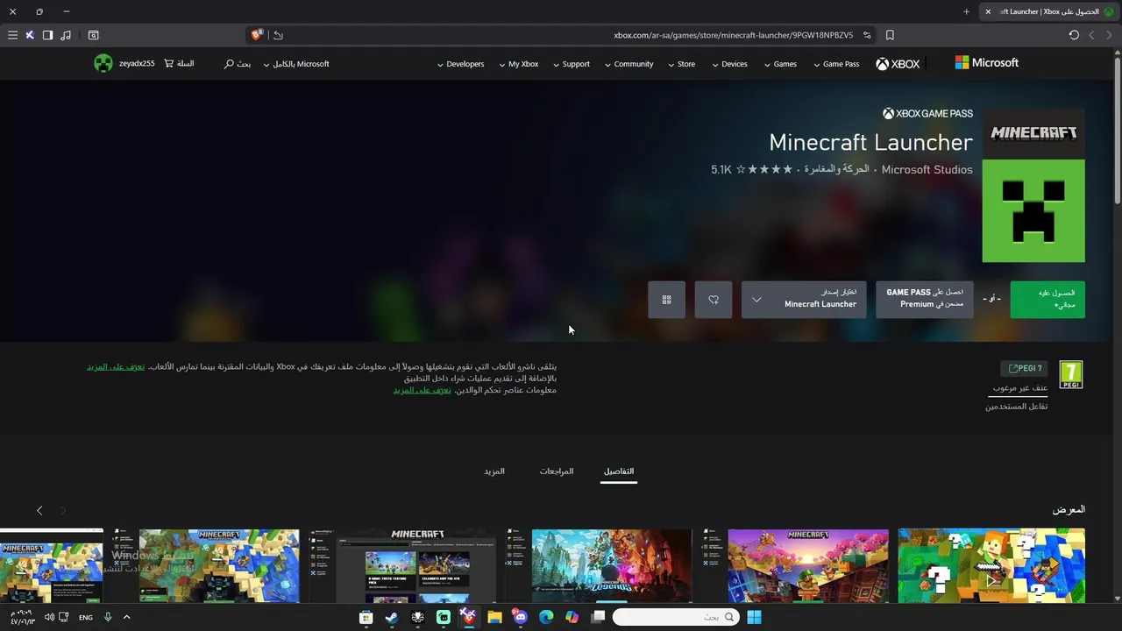Screen dimensions: 1122x631
Task: Add Minecraft Launcher to wishlist heart icon
Action: (714, 300)
